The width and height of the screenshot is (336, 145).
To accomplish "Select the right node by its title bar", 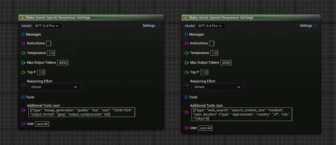I will pyautogui.click(x=251, y=18).
